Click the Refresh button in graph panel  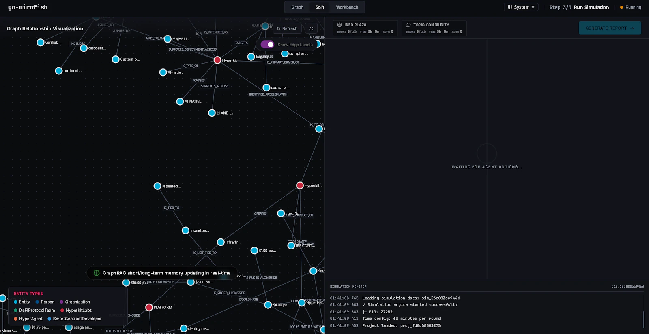click(x=287, y=29)
